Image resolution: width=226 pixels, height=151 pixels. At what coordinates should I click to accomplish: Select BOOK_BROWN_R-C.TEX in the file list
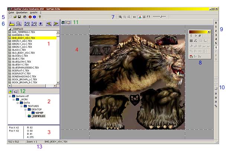pos(32,83)
